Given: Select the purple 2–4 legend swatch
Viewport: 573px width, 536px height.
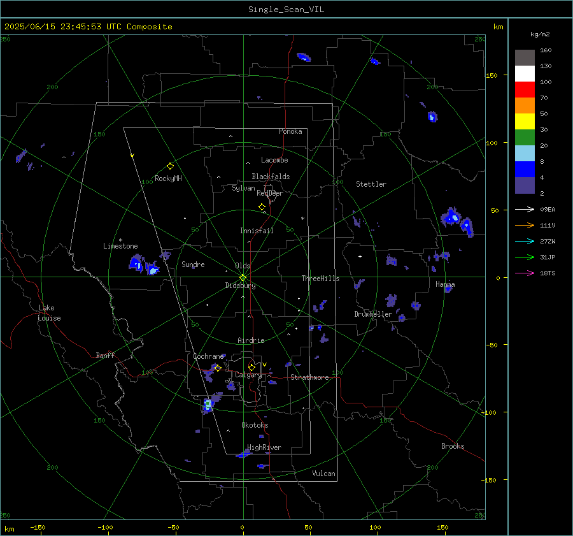Looking at the screenshot, I should [525, 185].
